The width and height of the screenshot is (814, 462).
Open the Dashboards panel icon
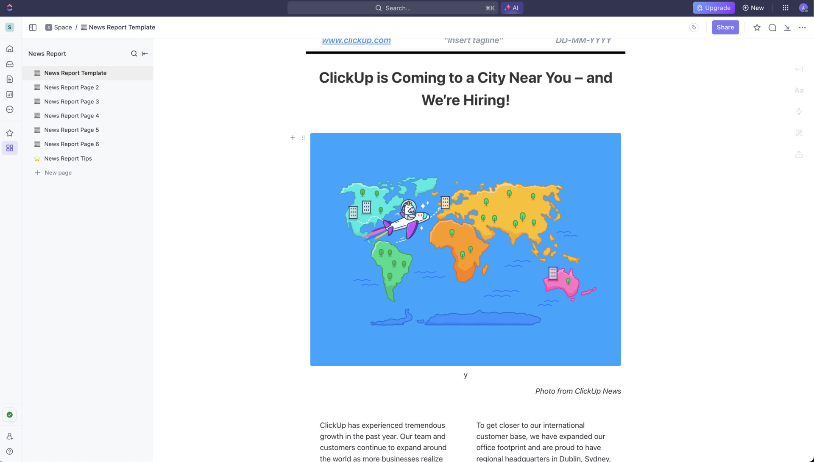[x=10, y=94]
